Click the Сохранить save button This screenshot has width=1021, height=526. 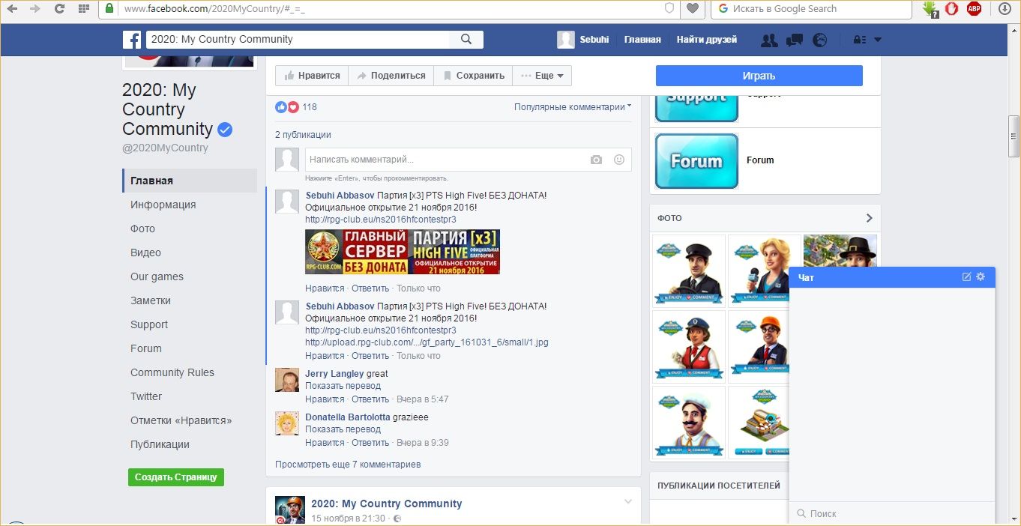[x=473, y=76]
